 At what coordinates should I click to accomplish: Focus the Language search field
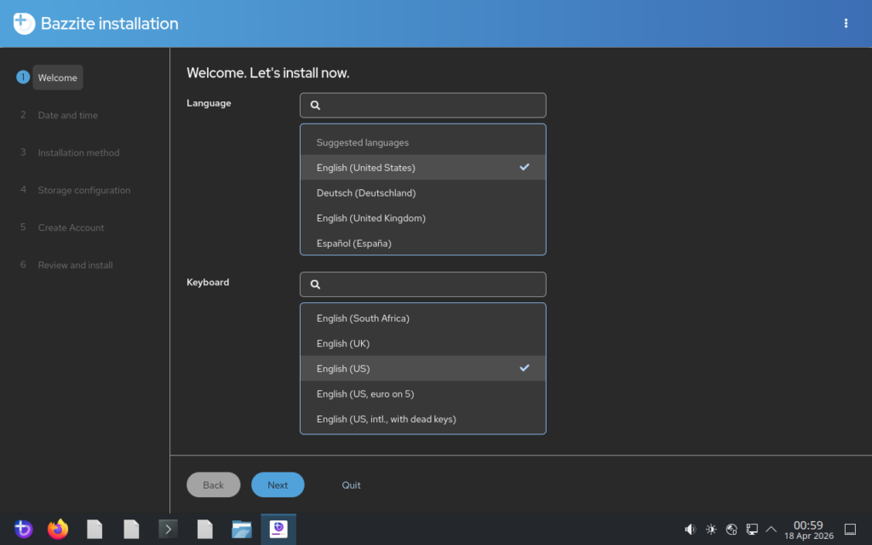click(x=431, y=106)
